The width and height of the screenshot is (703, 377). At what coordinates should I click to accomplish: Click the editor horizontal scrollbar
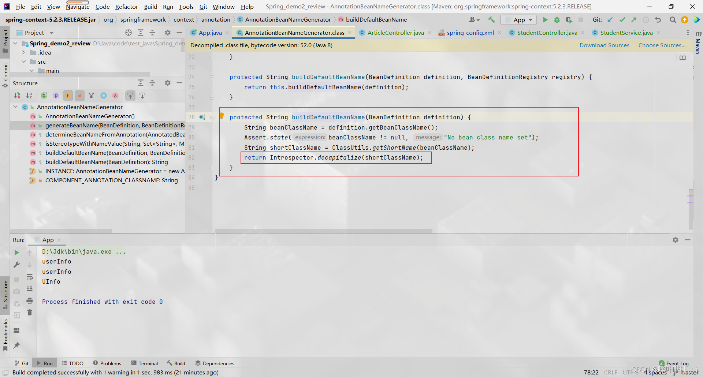click(324, 231)
